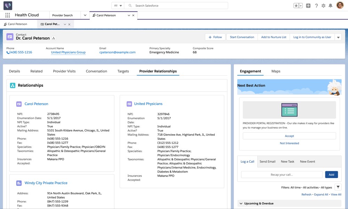Click the Favorites star icon
This screenshot has height=209, width=348.
296,6
